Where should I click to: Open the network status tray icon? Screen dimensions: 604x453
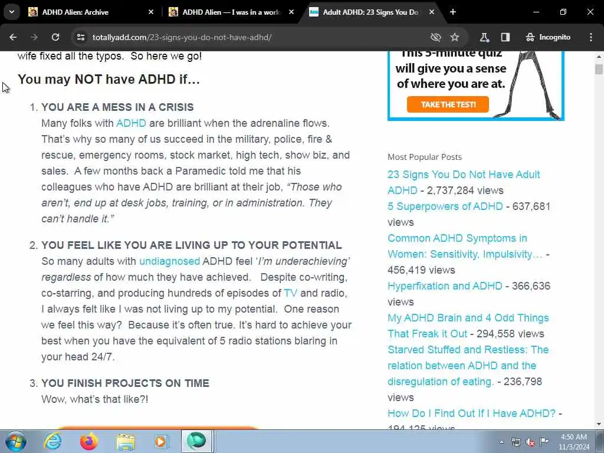tap(516, 442)
